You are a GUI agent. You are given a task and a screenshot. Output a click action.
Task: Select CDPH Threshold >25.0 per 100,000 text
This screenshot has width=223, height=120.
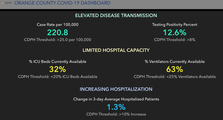pos(58,40)
